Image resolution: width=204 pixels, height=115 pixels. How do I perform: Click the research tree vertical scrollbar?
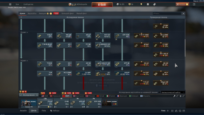[x=185, y=48]
